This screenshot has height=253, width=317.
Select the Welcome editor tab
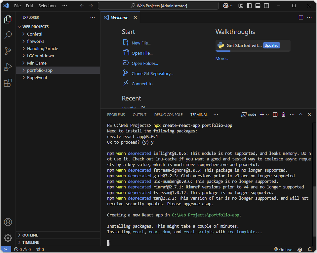pos(119,17)
